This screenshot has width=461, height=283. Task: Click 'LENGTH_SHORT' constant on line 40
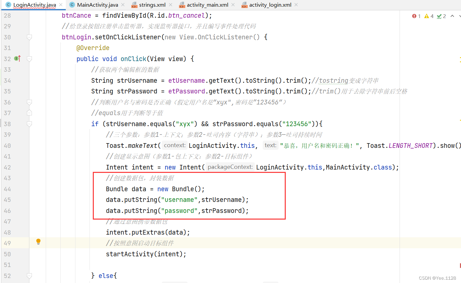coord(411,146)
